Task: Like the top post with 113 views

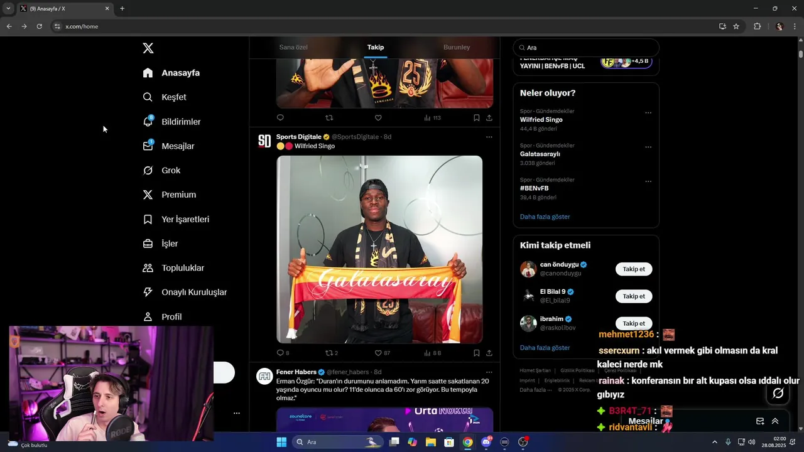Action: tap(378, 117)
